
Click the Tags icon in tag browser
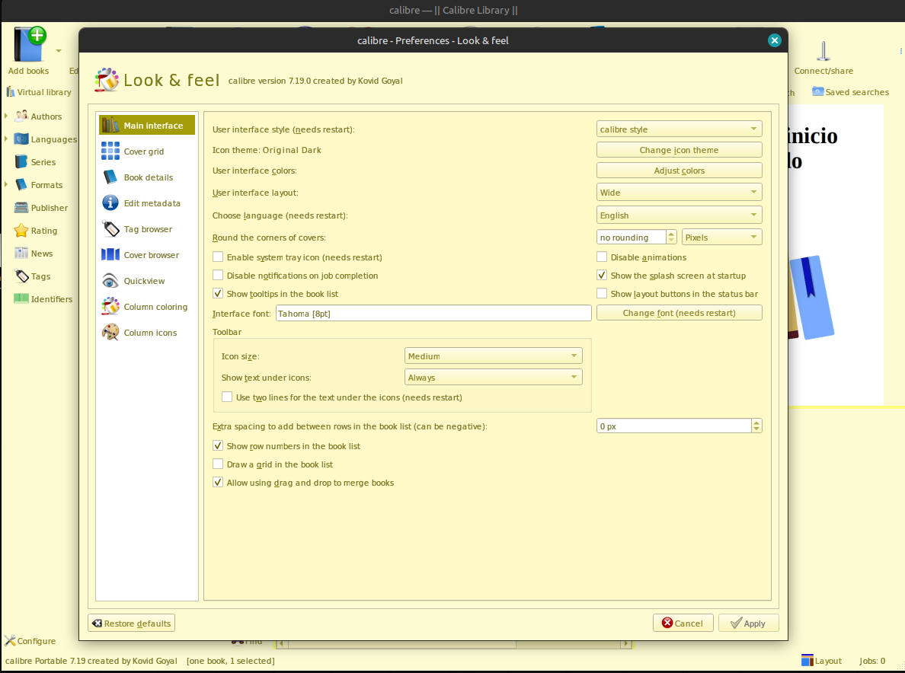pyautogui.click(x=21, y=276)
